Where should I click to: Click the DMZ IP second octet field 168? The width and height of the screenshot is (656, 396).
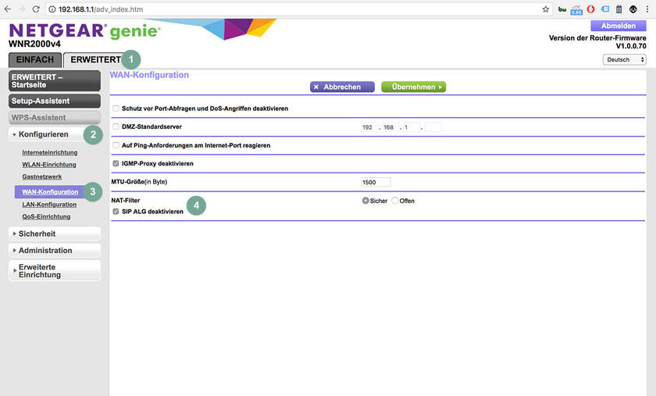coord(390,127)
